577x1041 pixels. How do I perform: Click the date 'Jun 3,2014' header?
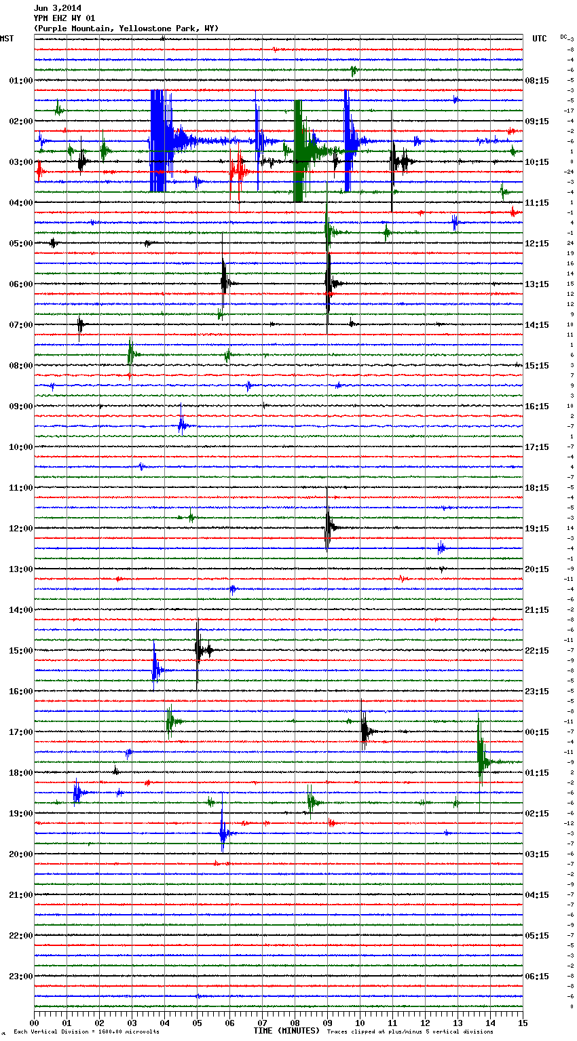[x=57, y=8]
